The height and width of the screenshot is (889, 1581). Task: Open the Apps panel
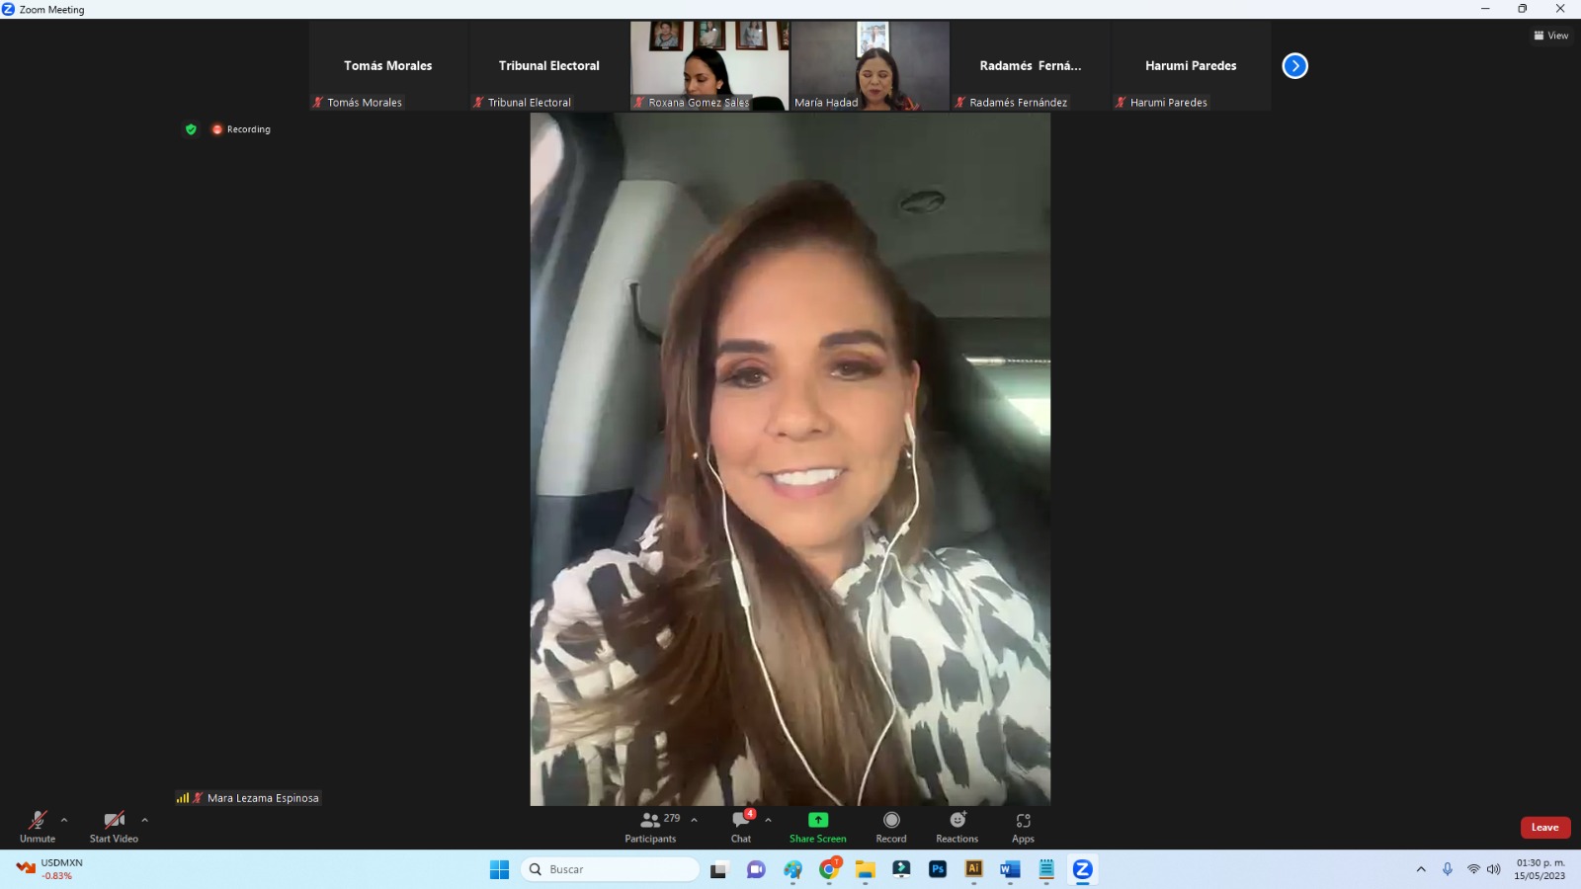click(1024, 827)
